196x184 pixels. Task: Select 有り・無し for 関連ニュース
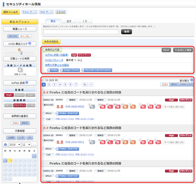25,36
